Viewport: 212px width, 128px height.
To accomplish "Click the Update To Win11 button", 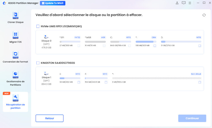I will [53, 3].
